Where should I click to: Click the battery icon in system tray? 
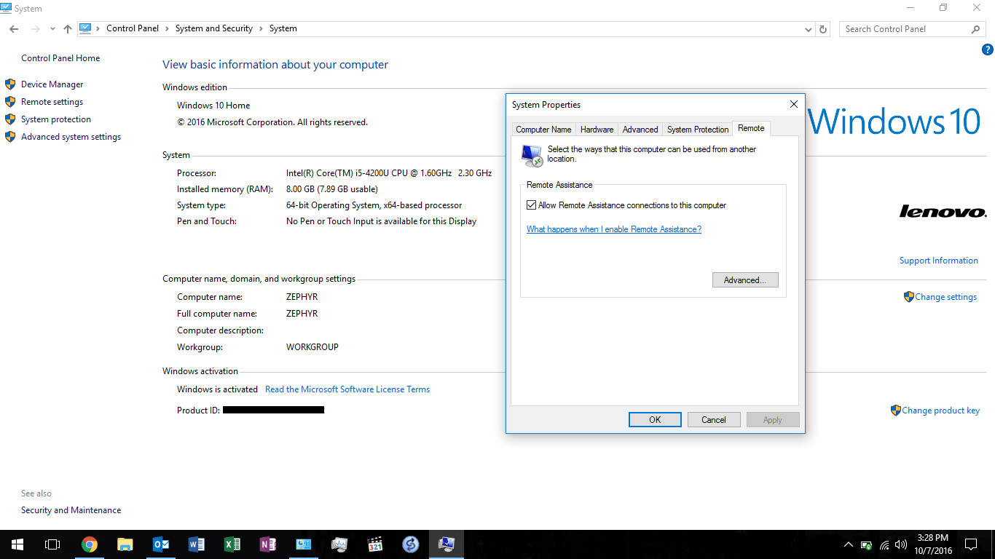coord(866,544)
